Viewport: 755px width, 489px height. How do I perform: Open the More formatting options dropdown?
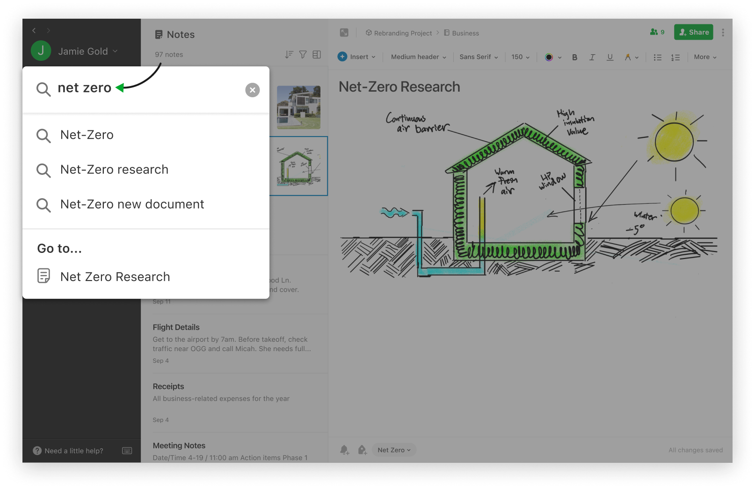coord(705,57)
